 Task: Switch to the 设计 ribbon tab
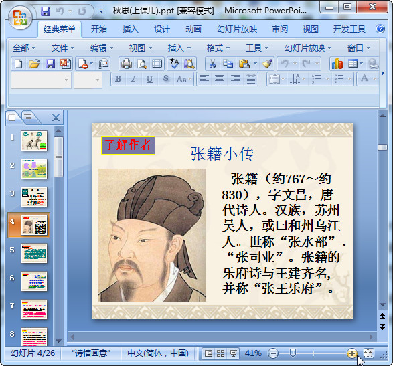click(x=162, y=29)
